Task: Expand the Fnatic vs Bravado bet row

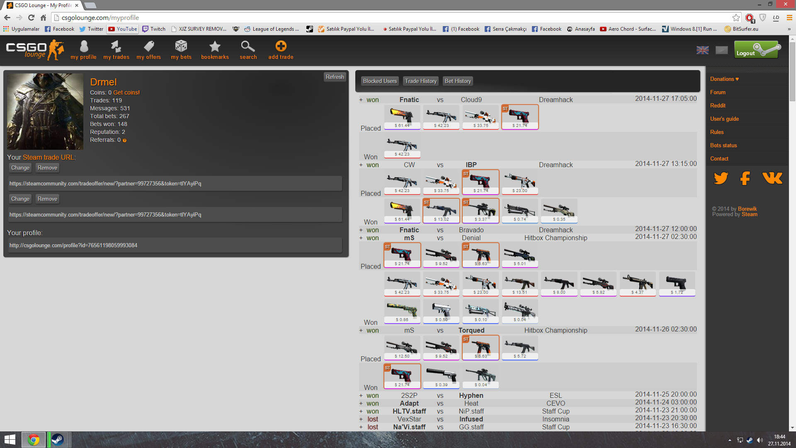Action: (x=361, y=230)
